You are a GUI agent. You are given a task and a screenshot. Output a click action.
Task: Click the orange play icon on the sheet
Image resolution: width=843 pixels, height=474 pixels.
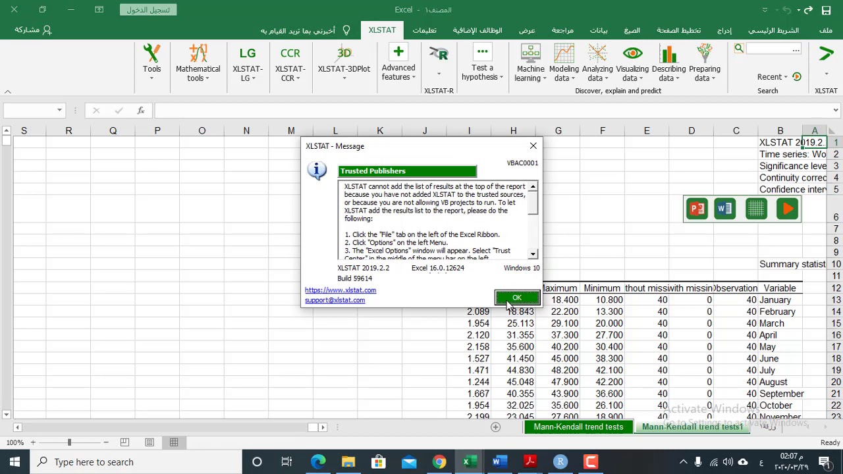coord(787,209)
